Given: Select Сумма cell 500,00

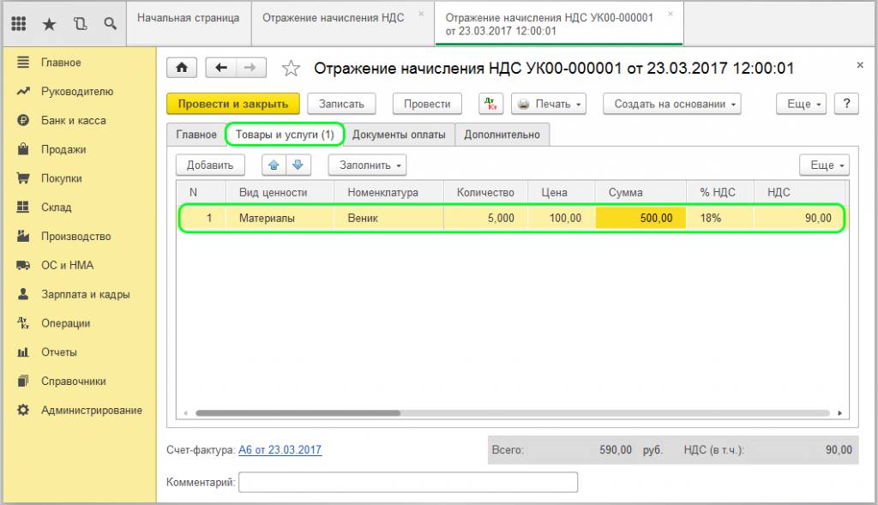Looking at the screenshot, I should (640, 218).
